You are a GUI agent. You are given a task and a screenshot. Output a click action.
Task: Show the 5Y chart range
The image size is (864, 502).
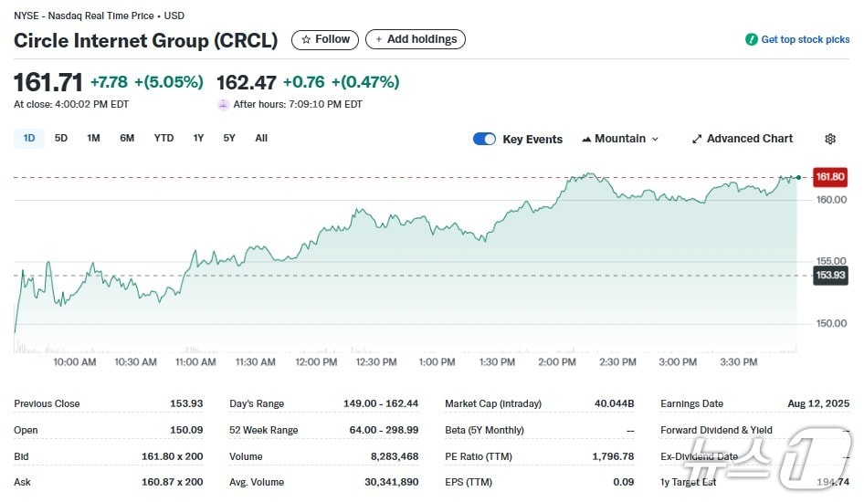pyautogui.click(x=229, y=138)
